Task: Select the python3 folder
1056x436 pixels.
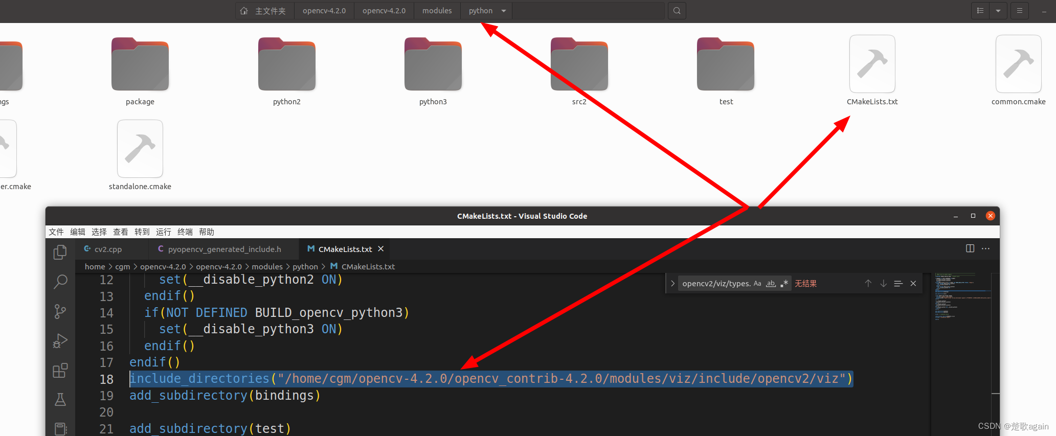Action: (x=433, y=64)
